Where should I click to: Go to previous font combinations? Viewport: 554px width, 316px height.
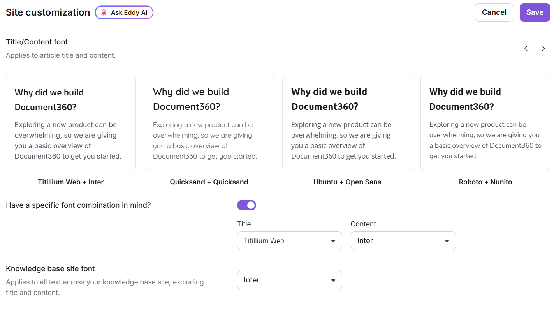(x=526, y=48)
